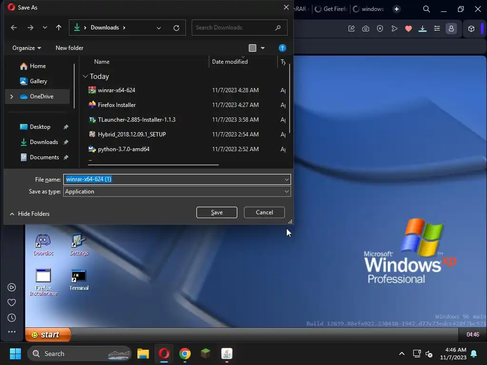Select the Hybrid_2018.12.09.1_SETUP file

(132, 134)
